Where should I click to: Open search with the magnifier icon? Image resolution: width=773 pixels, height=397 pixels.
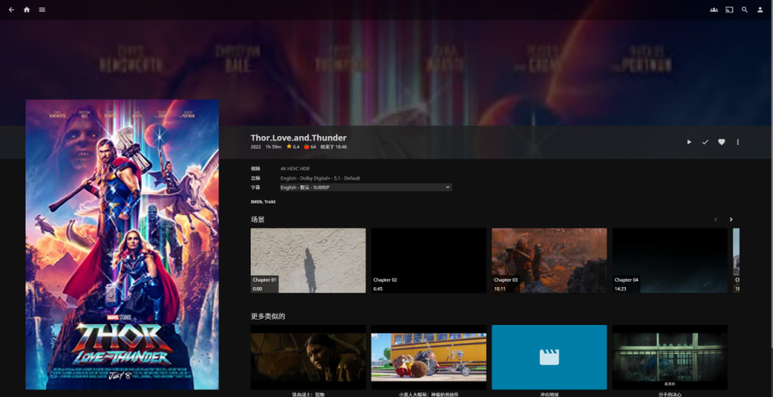coord(745,9)
